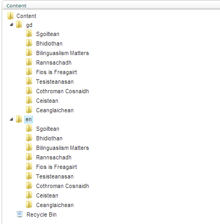This screenshot has width=220, height=224.
Task: Click folder icon beside Sgoiltean under gd
Action: pos(29,33)
